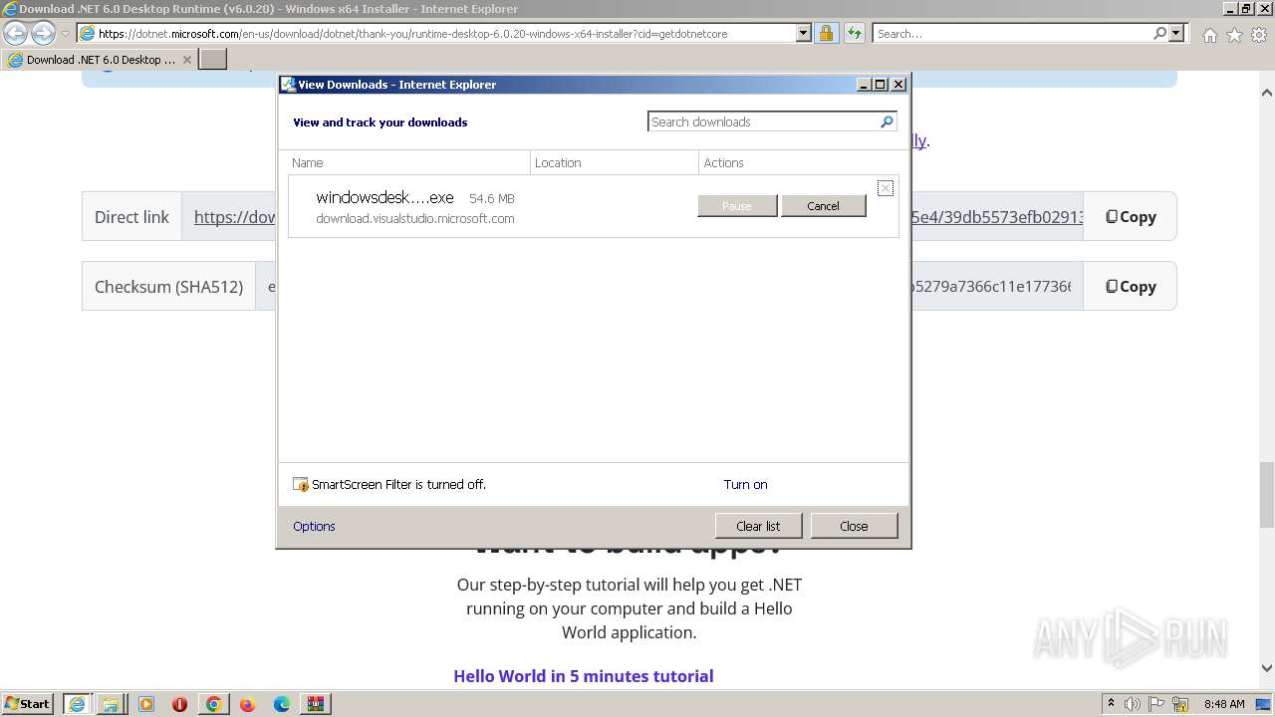Open the IE Home page icon

tap(1209, 35)
